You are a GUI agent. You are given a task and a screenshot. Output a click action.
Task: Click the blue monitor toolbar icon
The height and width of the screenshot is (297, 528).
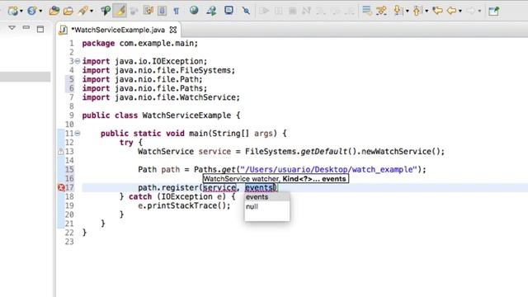click(229, 11)
